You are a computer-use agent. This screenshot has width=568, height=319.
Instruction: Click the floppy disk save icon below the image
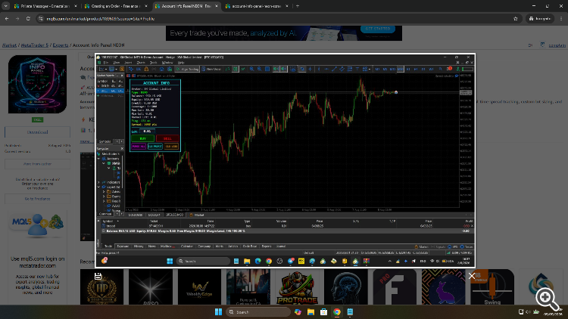[x=98, y=277]
